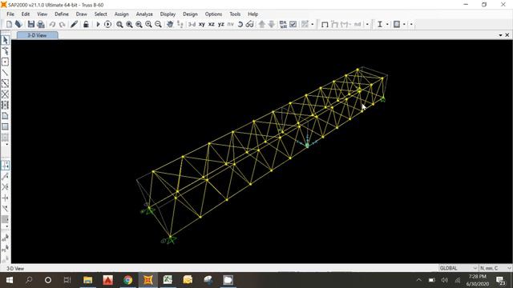513x288 pixels.
Task: Open the Display menu
Action: [168, 14]
